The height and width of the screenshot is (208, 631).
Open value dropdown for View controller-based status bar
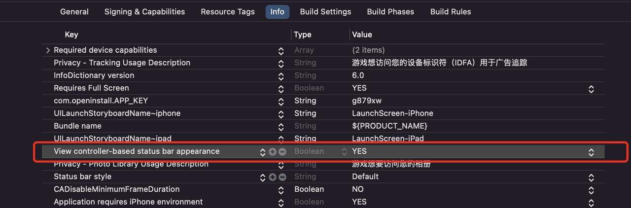click(591, 152)
